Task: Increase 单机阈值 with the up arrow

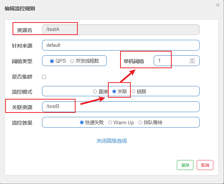Action: click(x=192, y=59)
